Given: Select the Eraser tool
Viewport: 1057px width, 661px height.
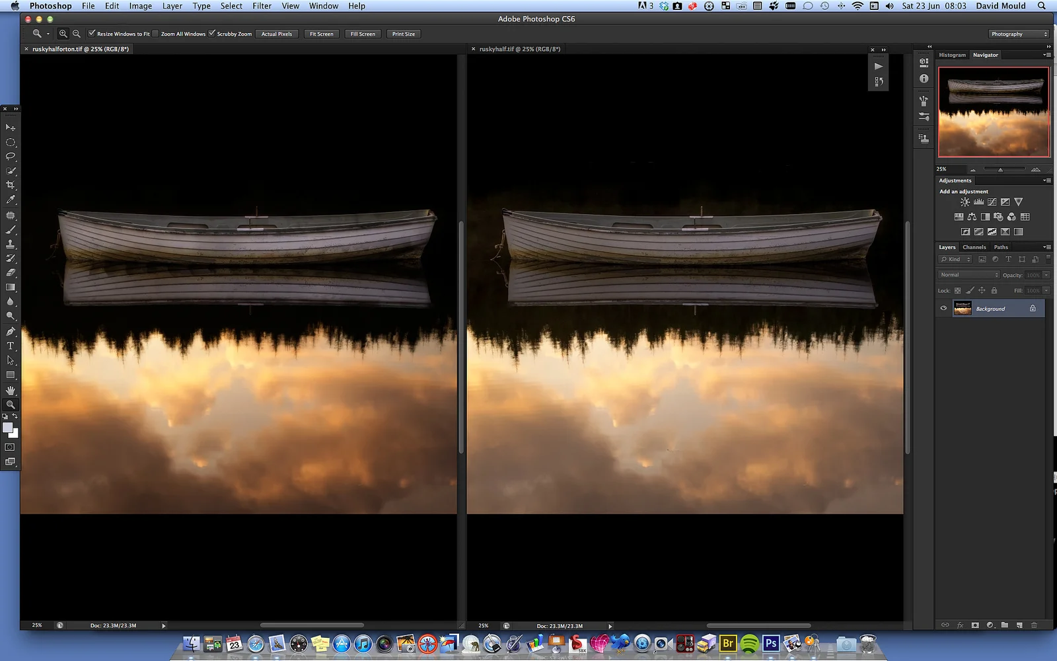Looking at the screenshot, I should pos(11,272).
